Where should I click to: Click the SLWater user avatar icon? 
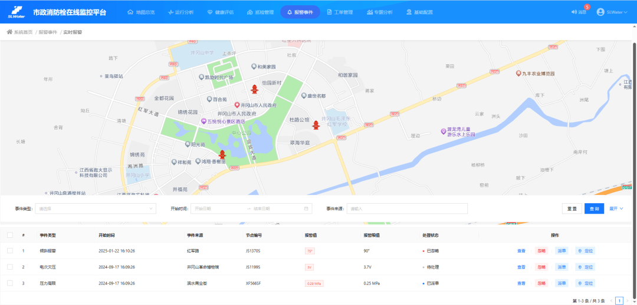point(600,12)
